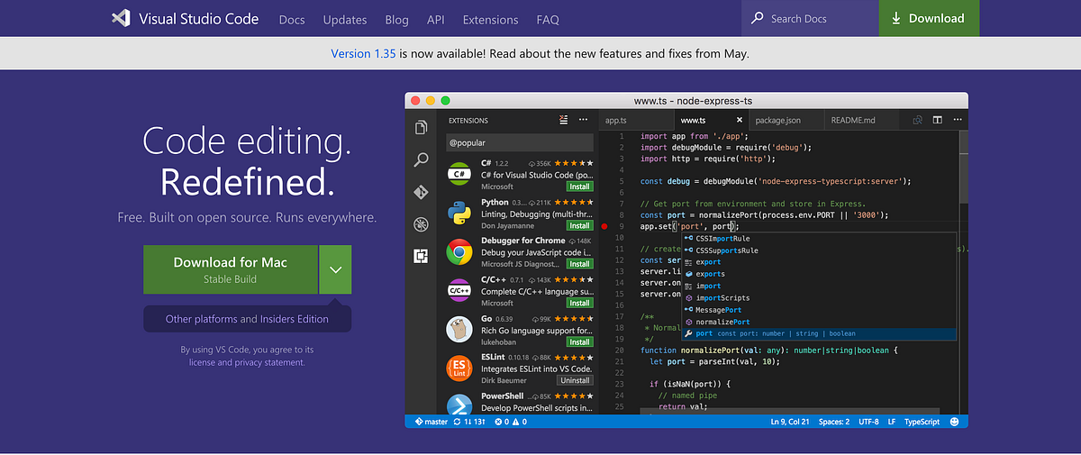The image size is (1081, 455).
Task: Click the Debugger for Chrome logo
Action: (x=459, y=251)
